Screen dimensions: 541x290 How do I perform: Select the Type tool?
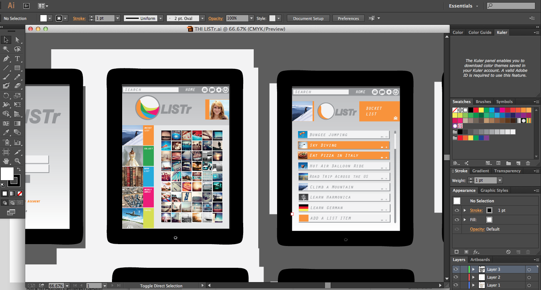[x=17, y=59]
